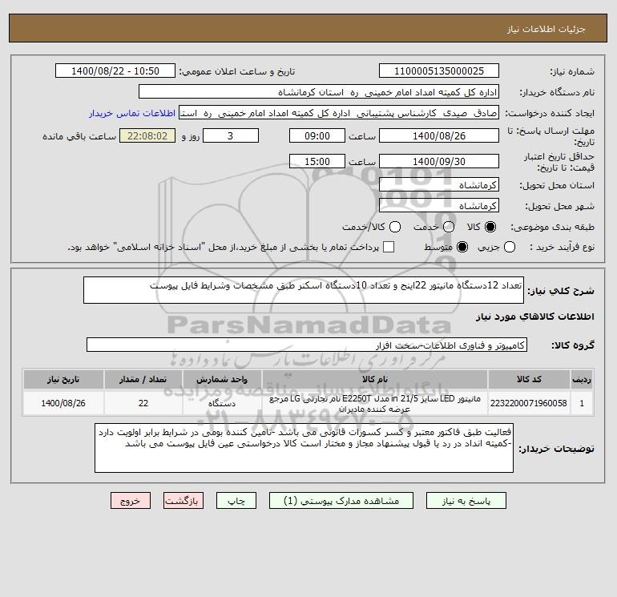Click the نام کالا column header
617x597 pixels.
(375, 379)
